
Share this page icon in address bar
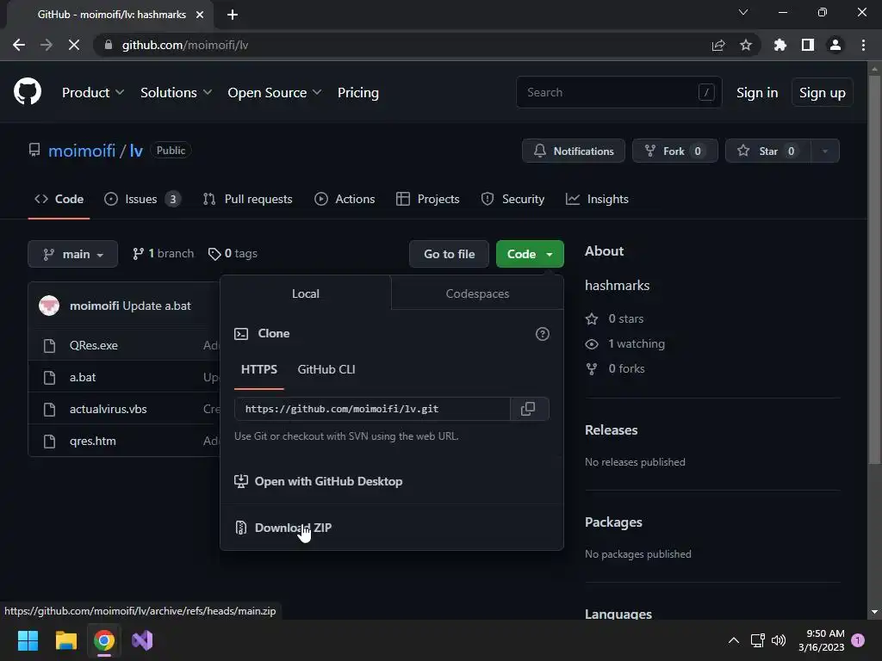coord(718,45)
